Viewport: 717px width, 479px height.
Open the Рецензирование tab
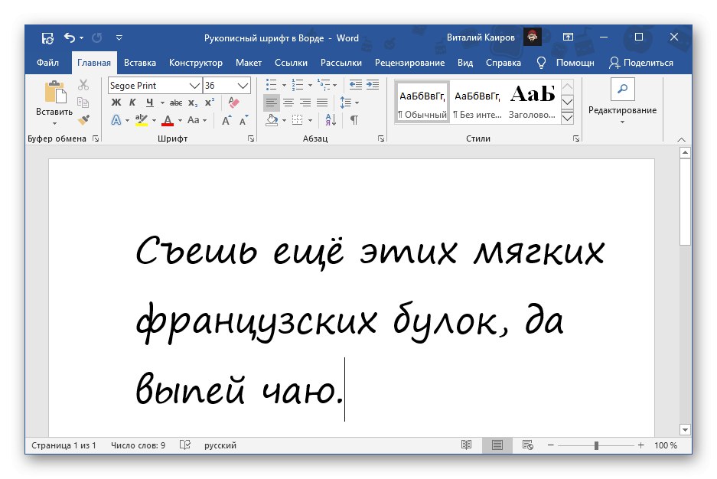[x=409, y=63]
